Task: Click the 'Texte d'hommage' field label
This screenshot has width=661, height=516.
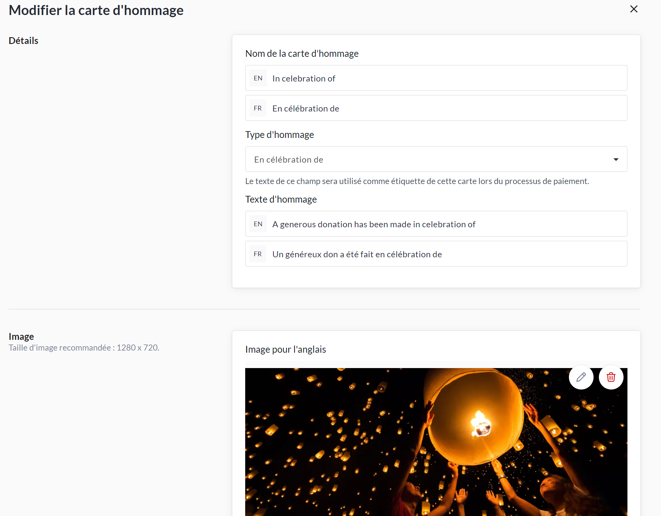Action: pos(281,199)
